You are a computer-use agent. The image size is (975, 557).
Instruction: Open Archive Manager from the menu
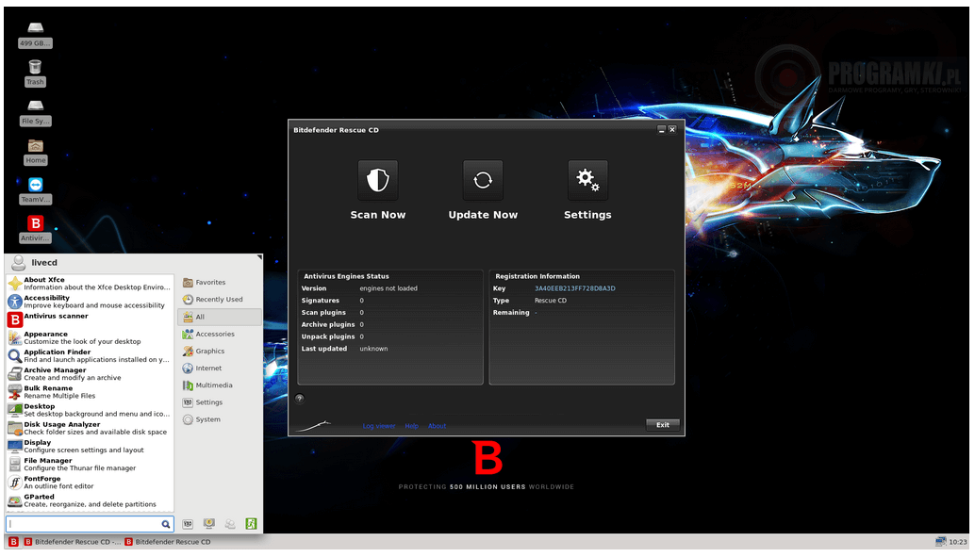pyautogui.click(x=91, y=373)
